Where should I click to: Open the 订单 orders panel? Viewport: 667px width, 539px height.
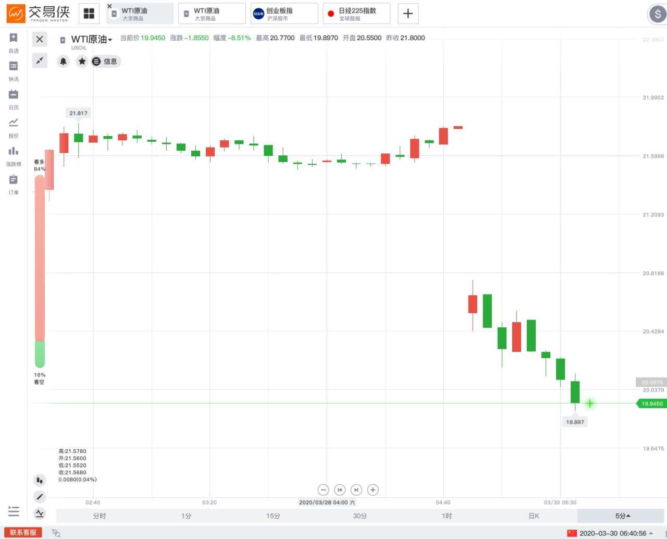point(13,183)
